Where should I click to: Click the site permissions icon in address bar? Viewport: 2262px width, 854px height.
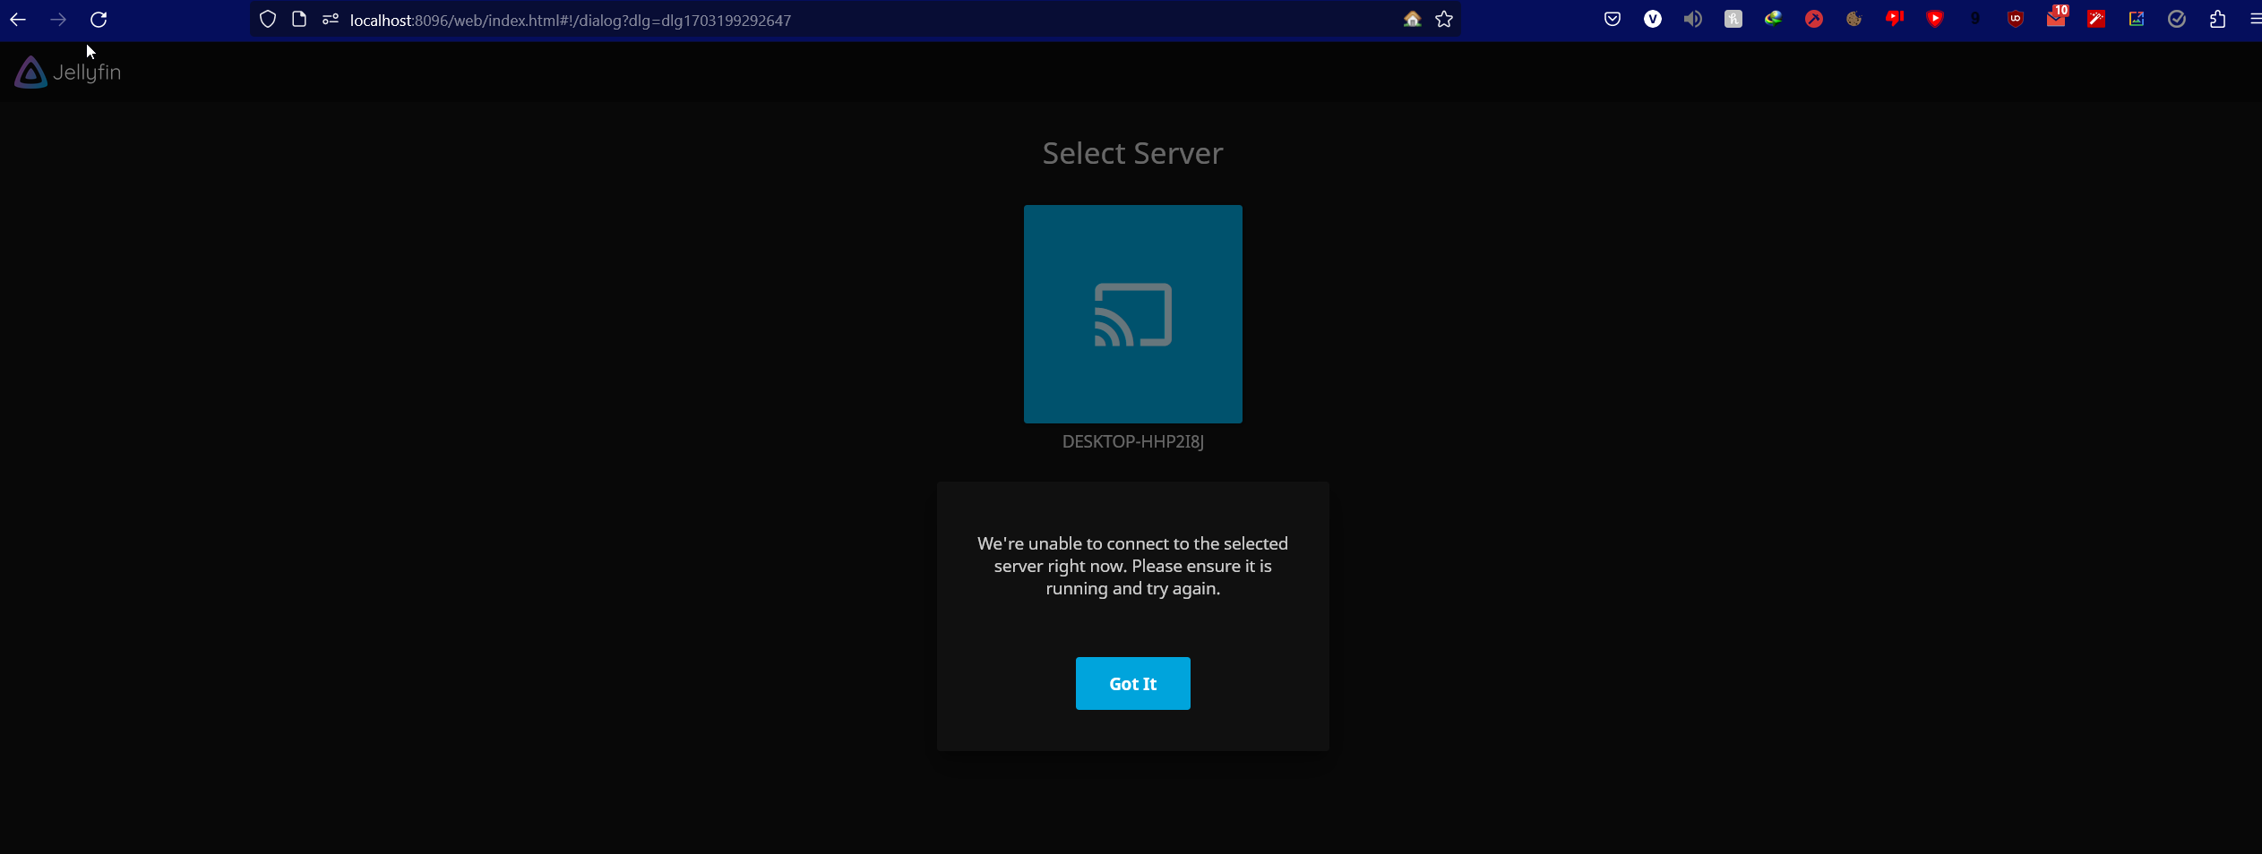(331, 20)
